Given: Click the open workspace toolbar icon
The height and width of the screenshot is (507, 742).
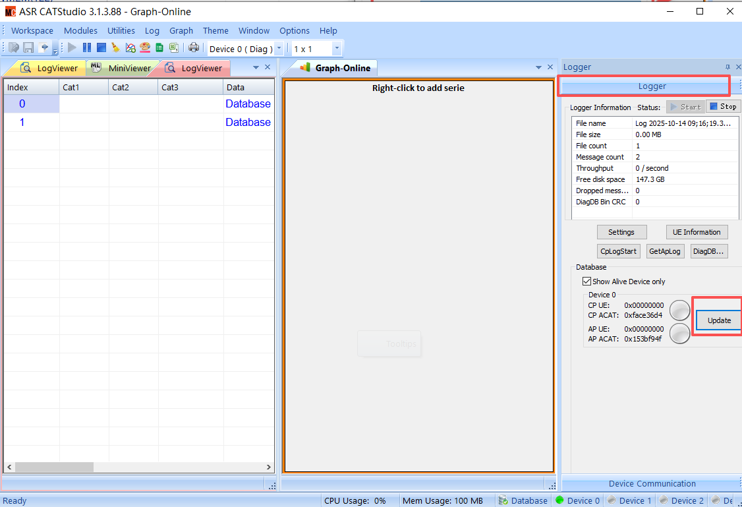Looking at the screenshot, I should [14, 48].
